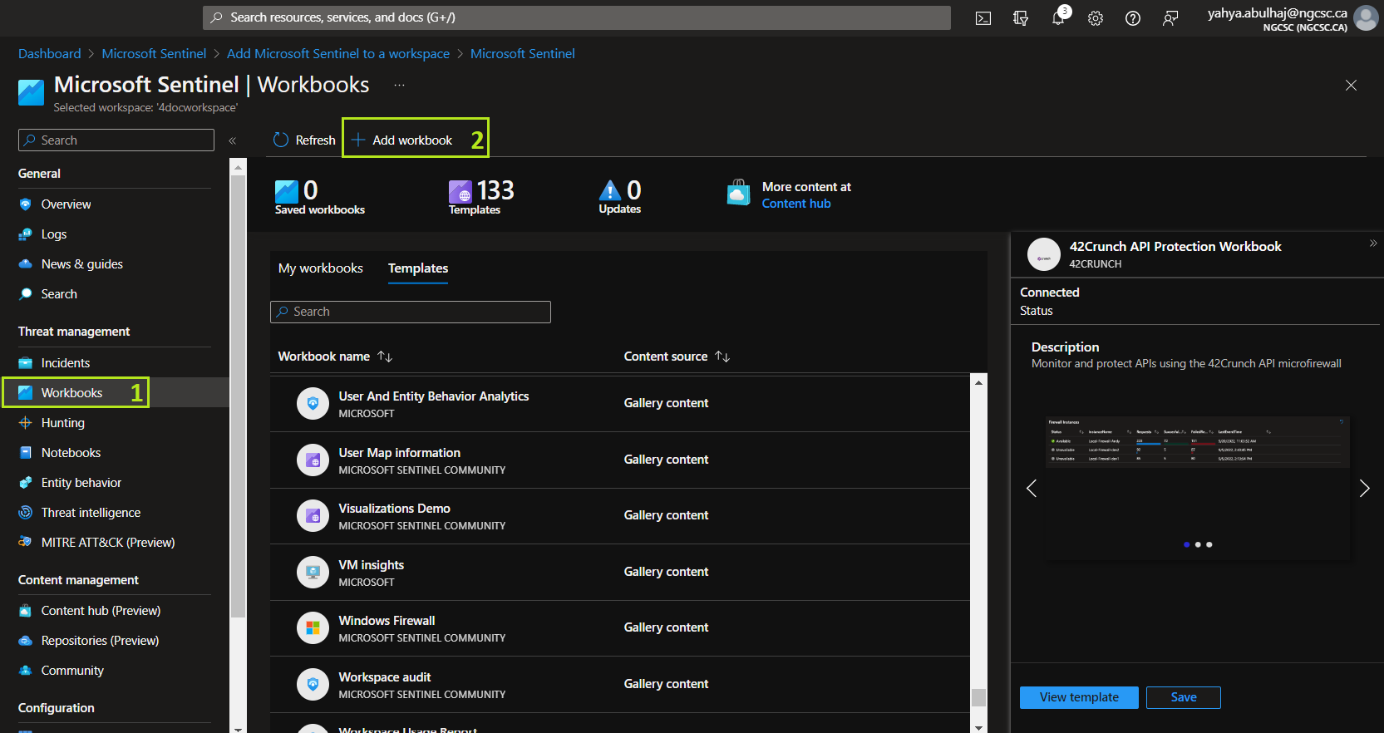1384x733 pixels.
Task: Show next preview image
Action: (1364, 489)
